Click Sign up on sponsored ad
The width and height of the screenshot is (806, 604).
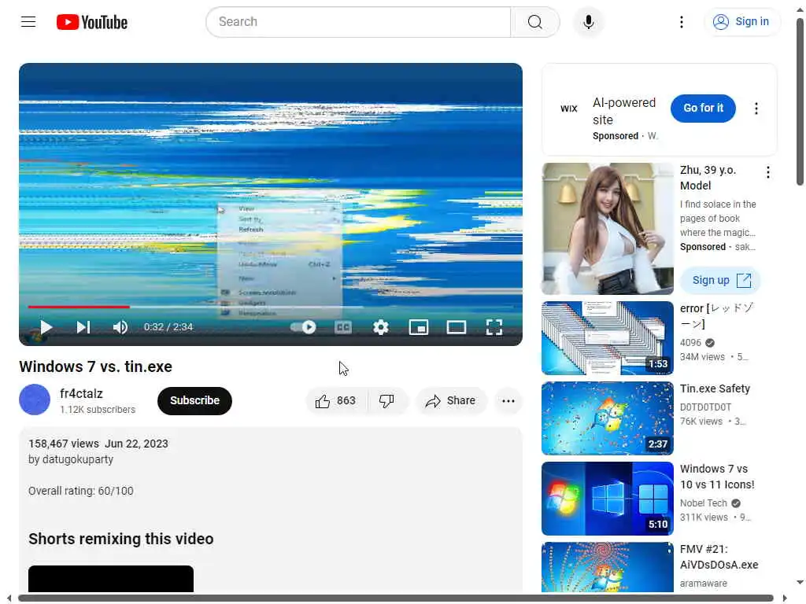point(719,281)
